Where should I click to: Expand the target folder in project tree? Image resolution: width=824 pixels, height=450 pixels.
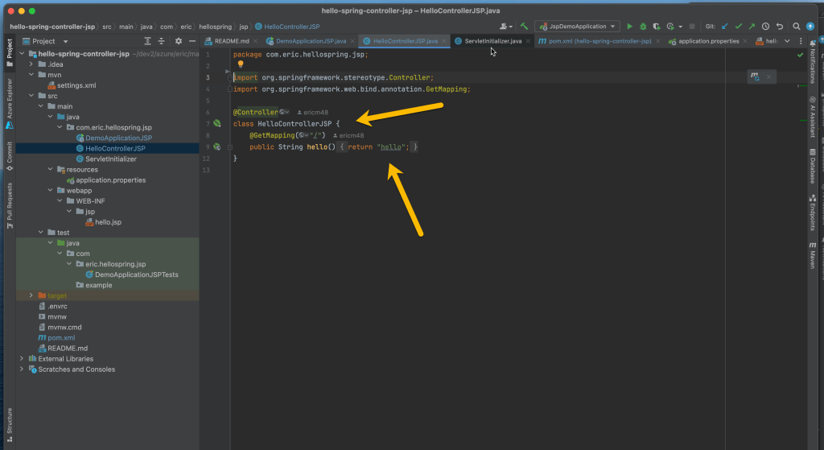[31, 295]
